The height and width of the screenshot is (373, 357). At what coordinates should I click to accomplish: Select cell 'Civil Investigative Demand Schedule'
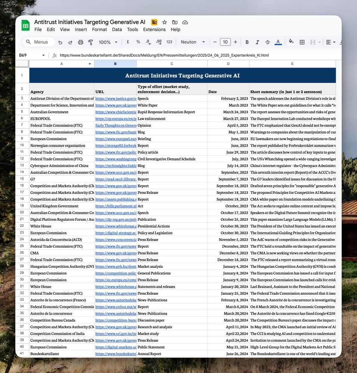pyautogui.click(x=172, y=159)
